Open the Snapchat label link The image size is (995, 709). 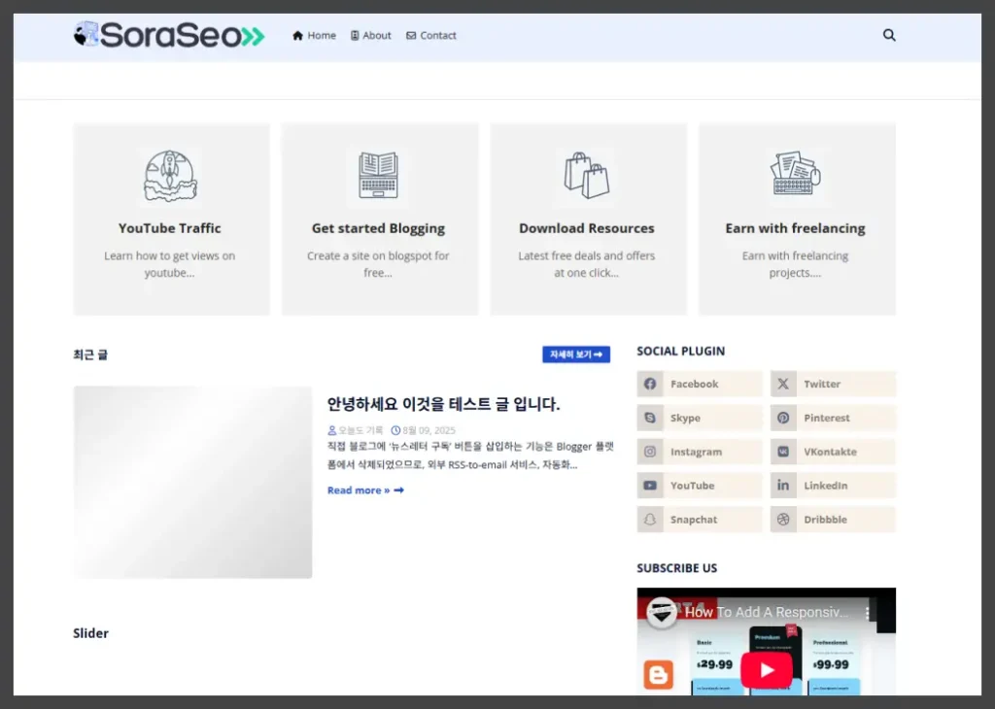tap(694, 520)
